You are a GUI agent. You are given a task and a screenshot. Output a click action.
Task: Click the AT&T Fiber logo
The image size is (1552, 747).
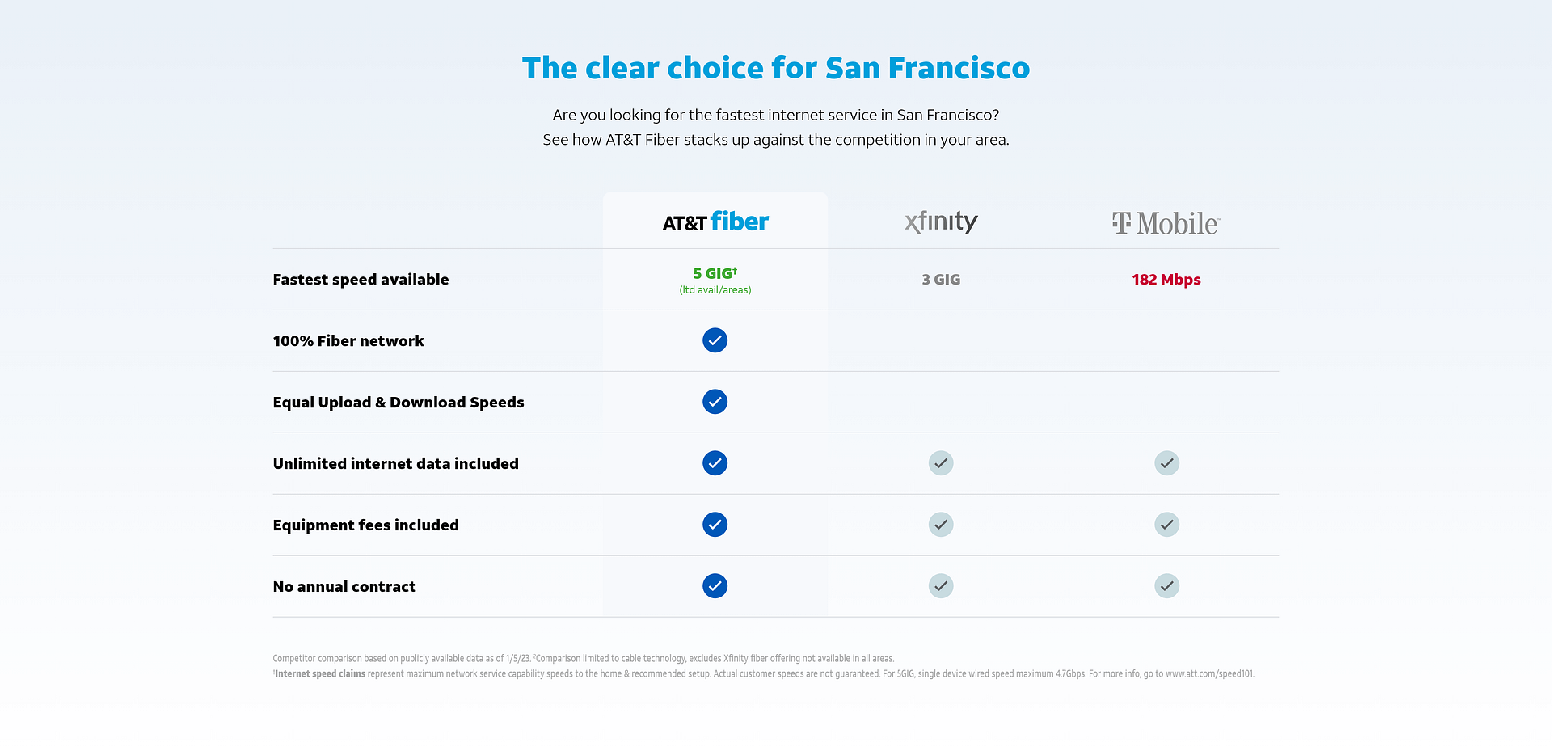715,222
